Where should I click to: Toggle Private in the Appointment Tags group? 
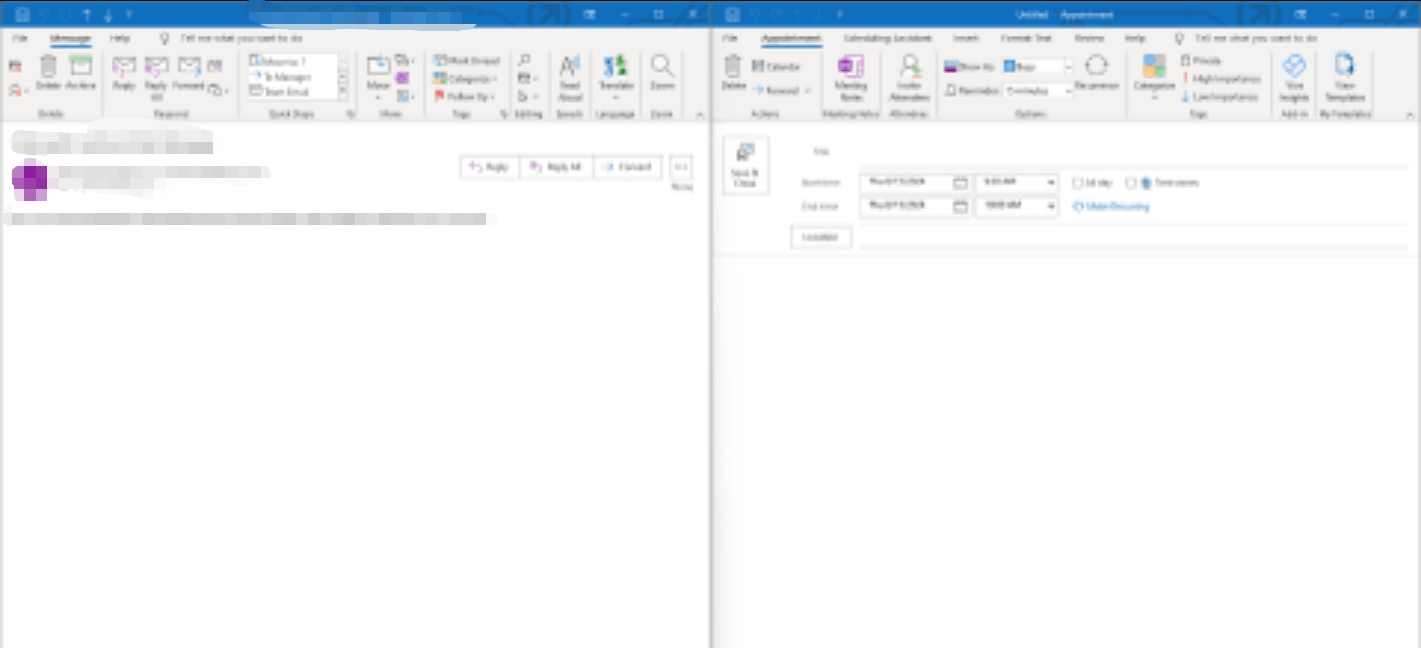coord(1202,61)
